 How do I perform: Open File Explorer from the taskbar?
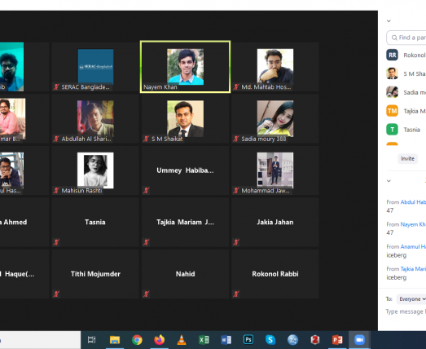pyautogui.click(x=115, y=340)
